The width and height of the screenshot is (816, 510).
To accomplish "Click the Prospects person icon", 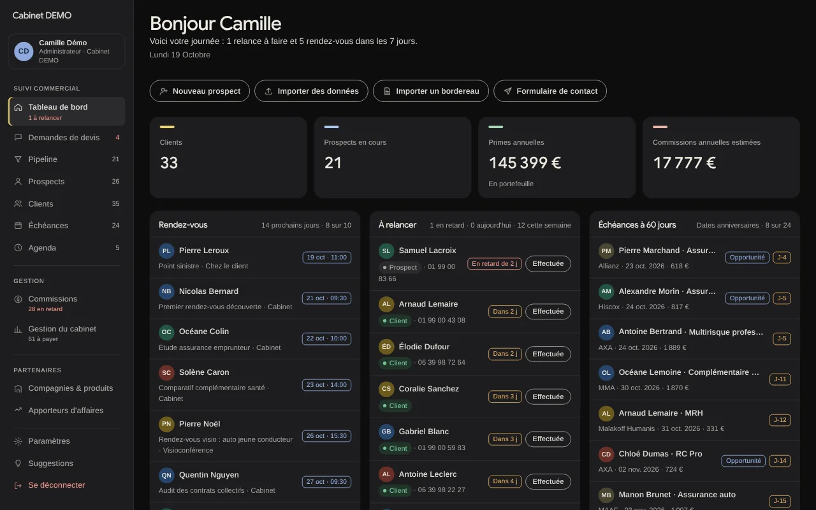I will (18, 182).
